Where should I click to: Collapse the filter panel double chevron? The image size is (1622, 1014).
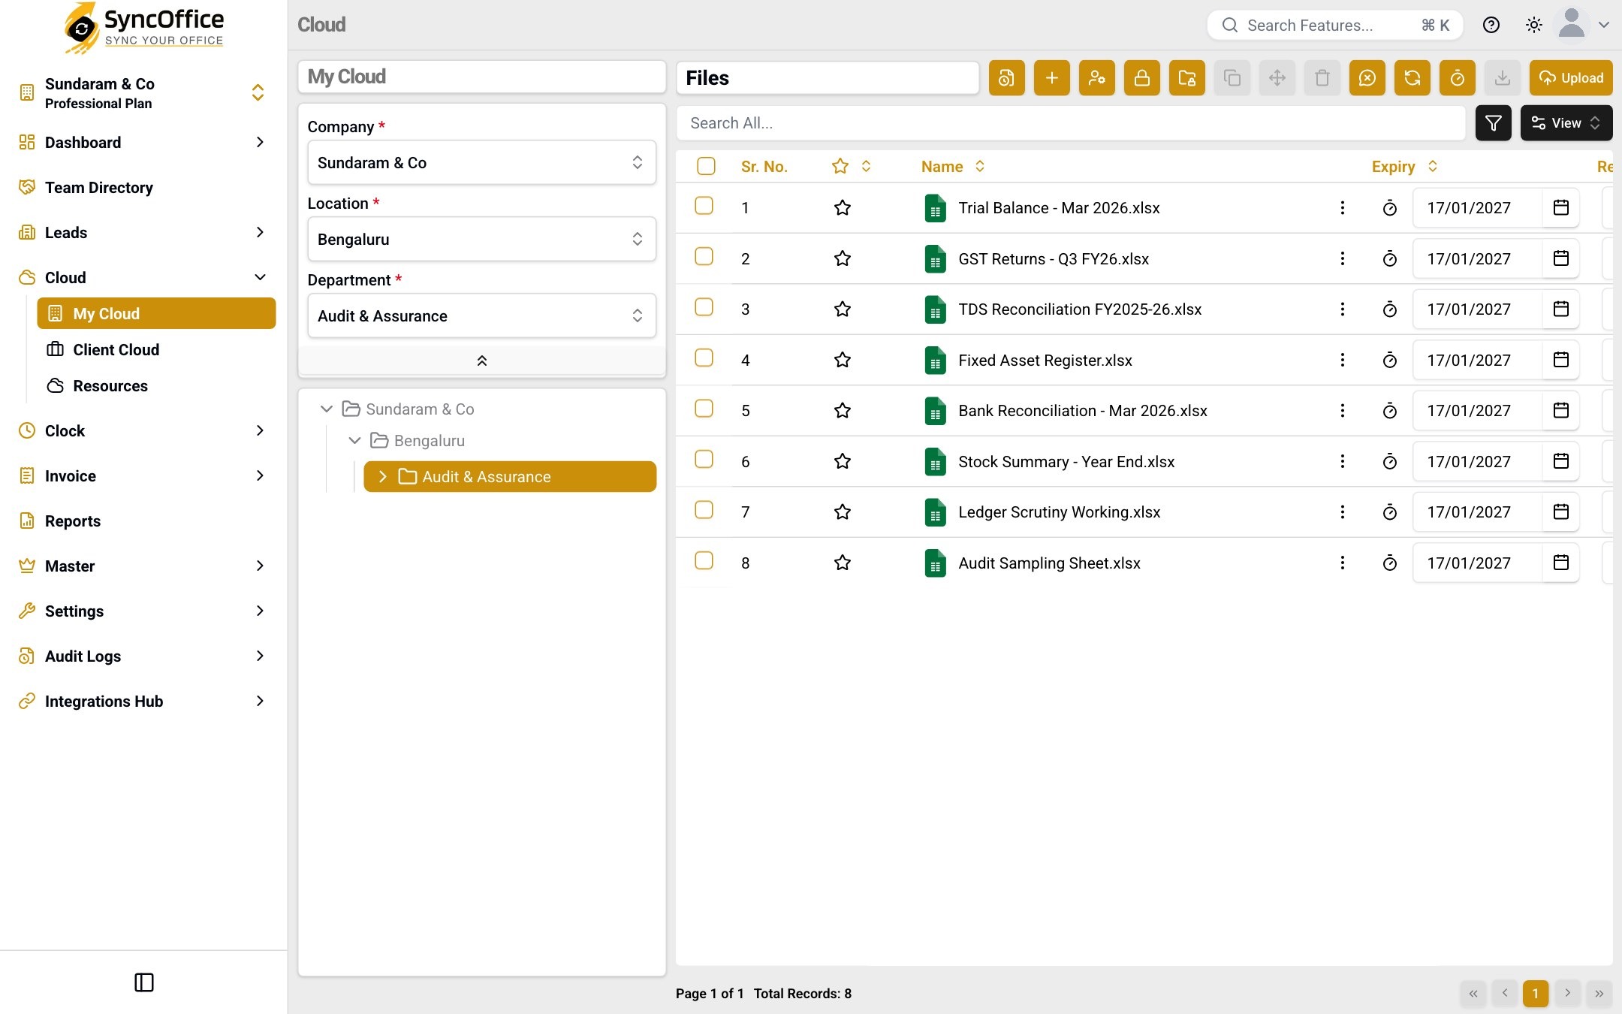click(481, 361)
